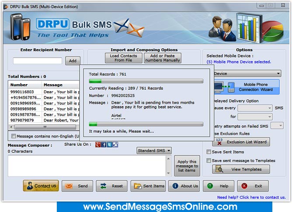Screen dimensions: 292x212
Task: Click the DRPU app icon in title bar
Action: (x=6, y=7)
